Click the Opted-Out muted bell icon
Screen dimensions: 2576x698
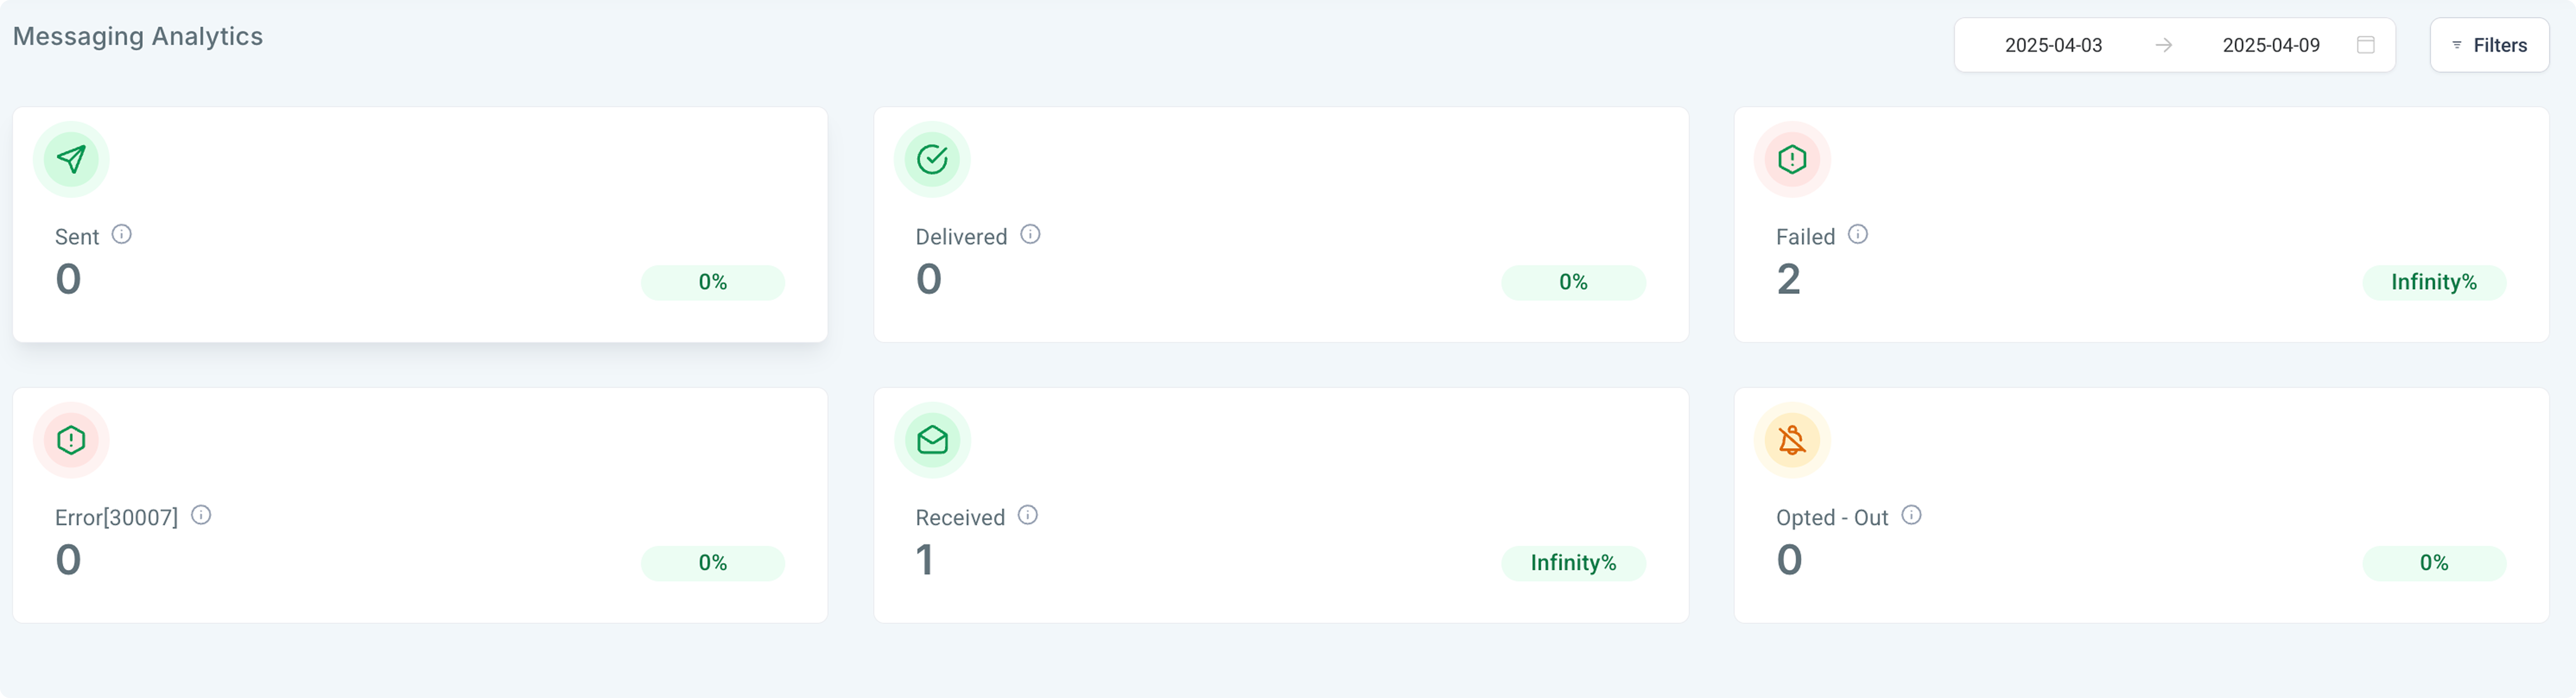(x=1792, y=440)
